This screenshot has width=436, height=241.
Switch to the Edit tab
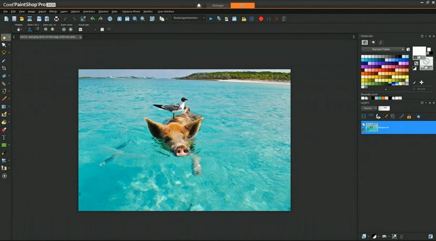coord(243,5)
